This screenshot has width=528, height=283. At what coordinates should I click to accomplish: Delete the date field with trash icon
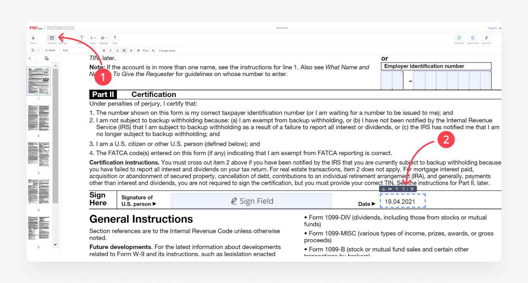pos(412,189)
